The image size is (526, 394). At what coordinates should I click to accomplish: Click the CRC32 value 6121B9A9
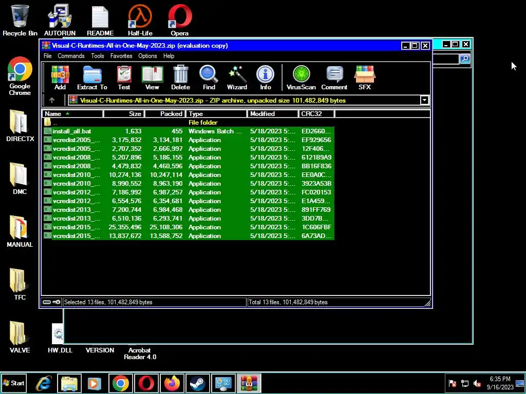(316, 157)
